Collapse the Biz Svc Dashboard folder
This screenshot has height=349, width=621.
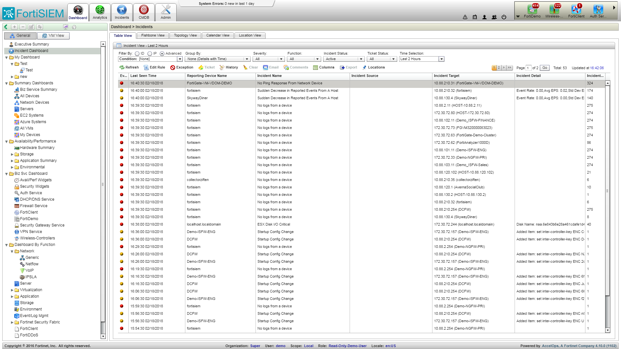(6, 174)
